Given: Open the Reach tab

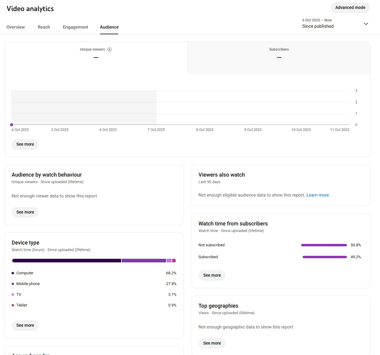Looking at the screenshot, I should pyautogui.click(x=44, y=27).
